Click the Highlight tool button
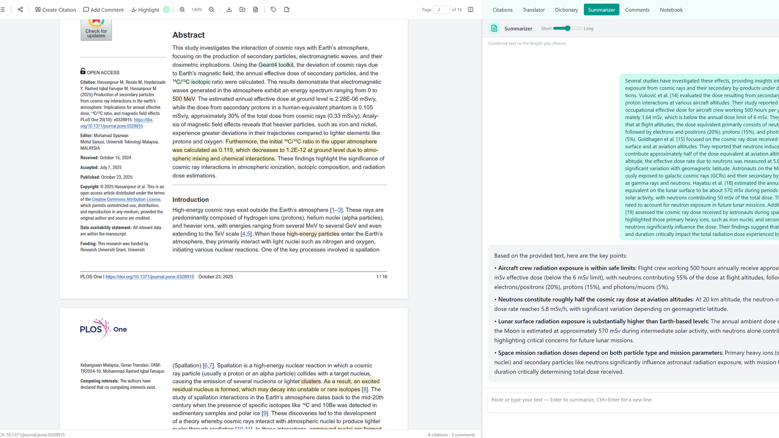This screenshot has width=779, height=438. click(145, 10)
